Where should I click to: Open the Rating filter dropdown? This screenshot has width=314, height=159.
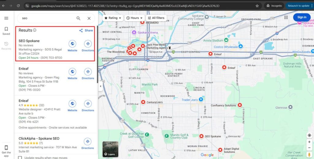pyautogui.click(x=113, y=18)
